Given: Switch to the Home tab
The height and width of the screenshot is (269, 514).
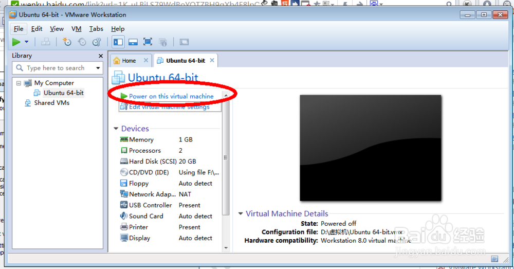Looking at the screenshot, I should (129, 61).
